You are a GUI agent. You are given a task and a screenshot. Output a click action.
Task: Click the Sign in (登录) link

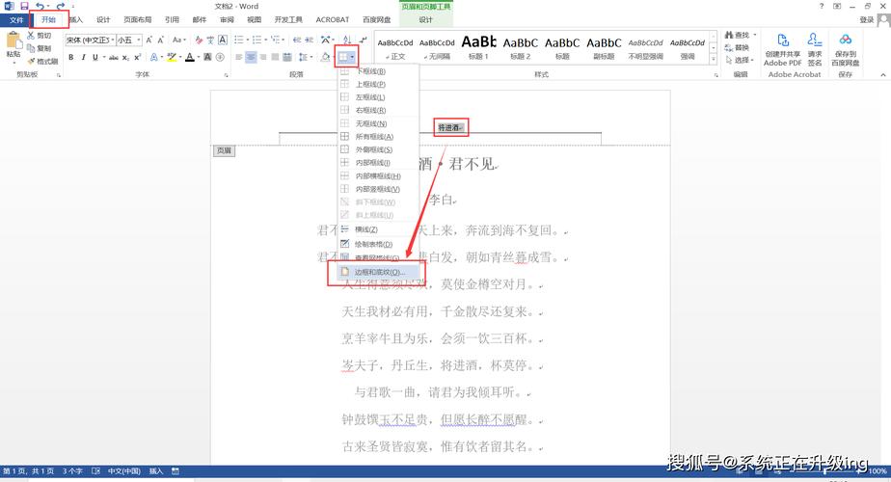coord(867,20)
